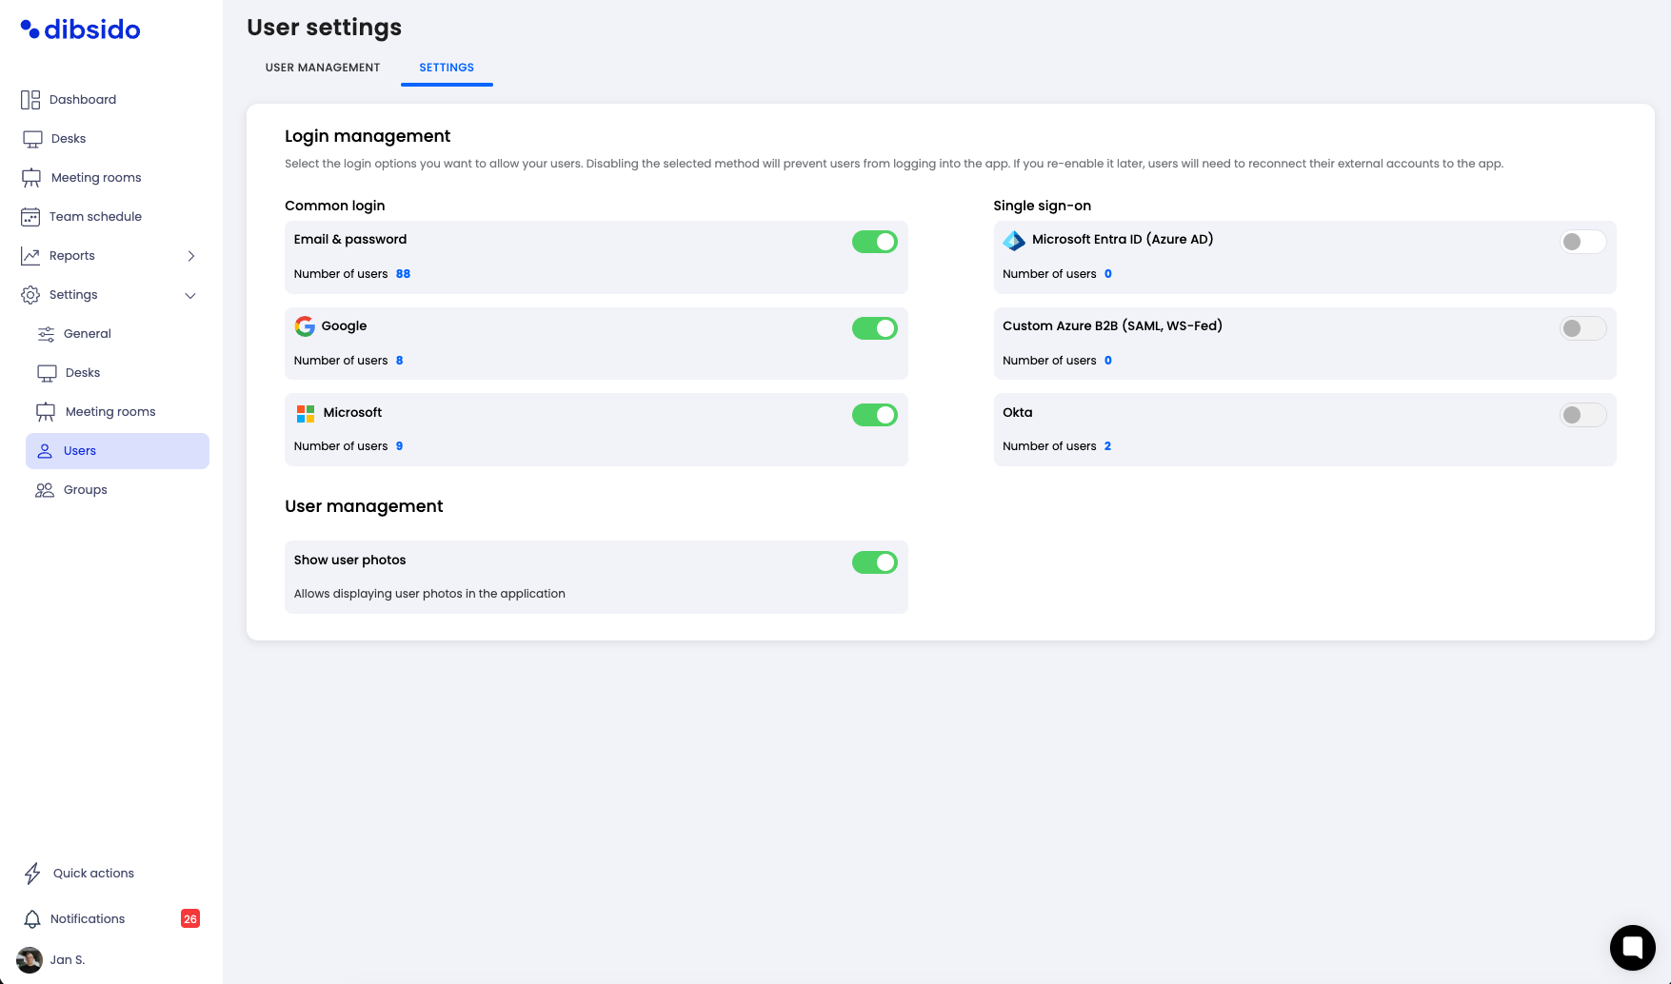Click the General sliders icon
Viewport: 1671px width, 984px height.
pyautogui.click(x=46, y=334)
